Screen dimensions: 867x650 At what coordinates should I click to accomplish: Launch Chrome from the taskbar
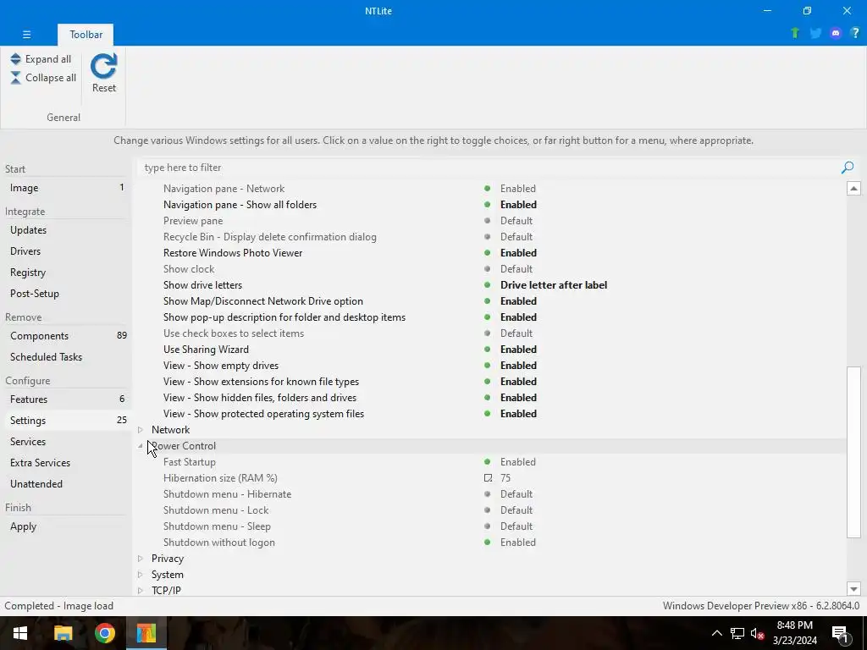pos(104,633)
